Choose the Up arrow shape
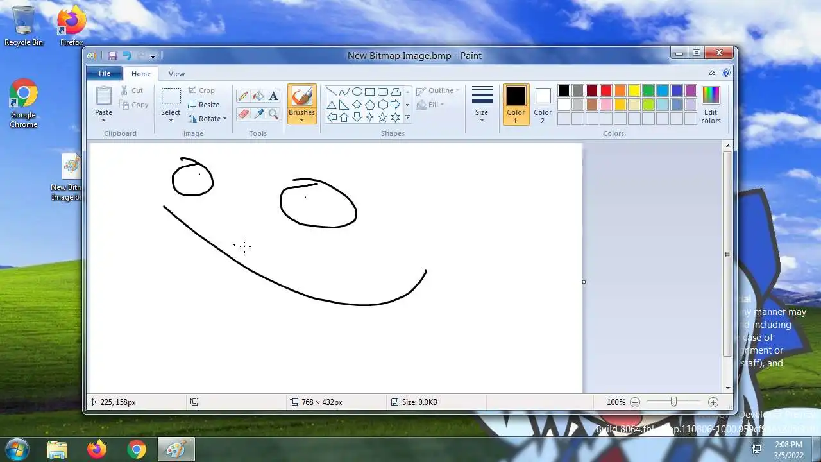821x462 pixels. click(344, 117)
